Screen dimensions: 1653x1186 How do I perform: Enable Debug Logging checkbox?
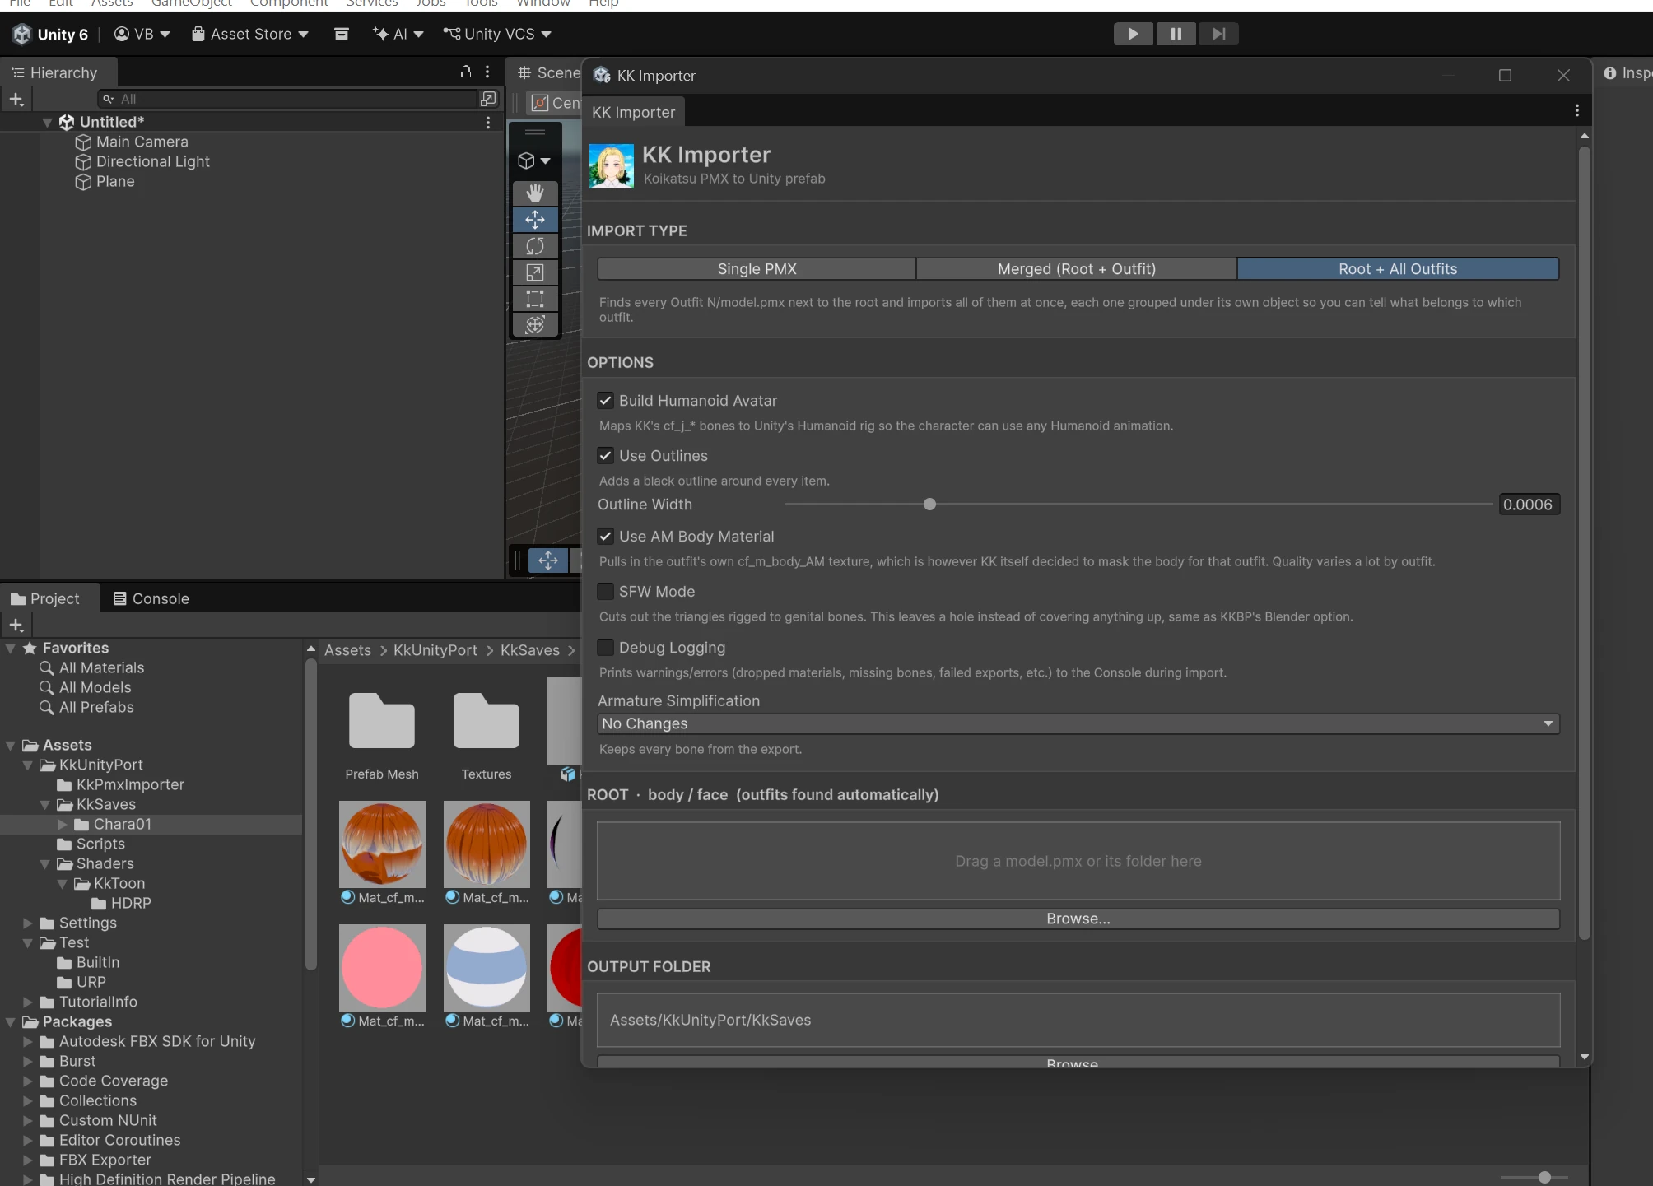tap(606, 648)
